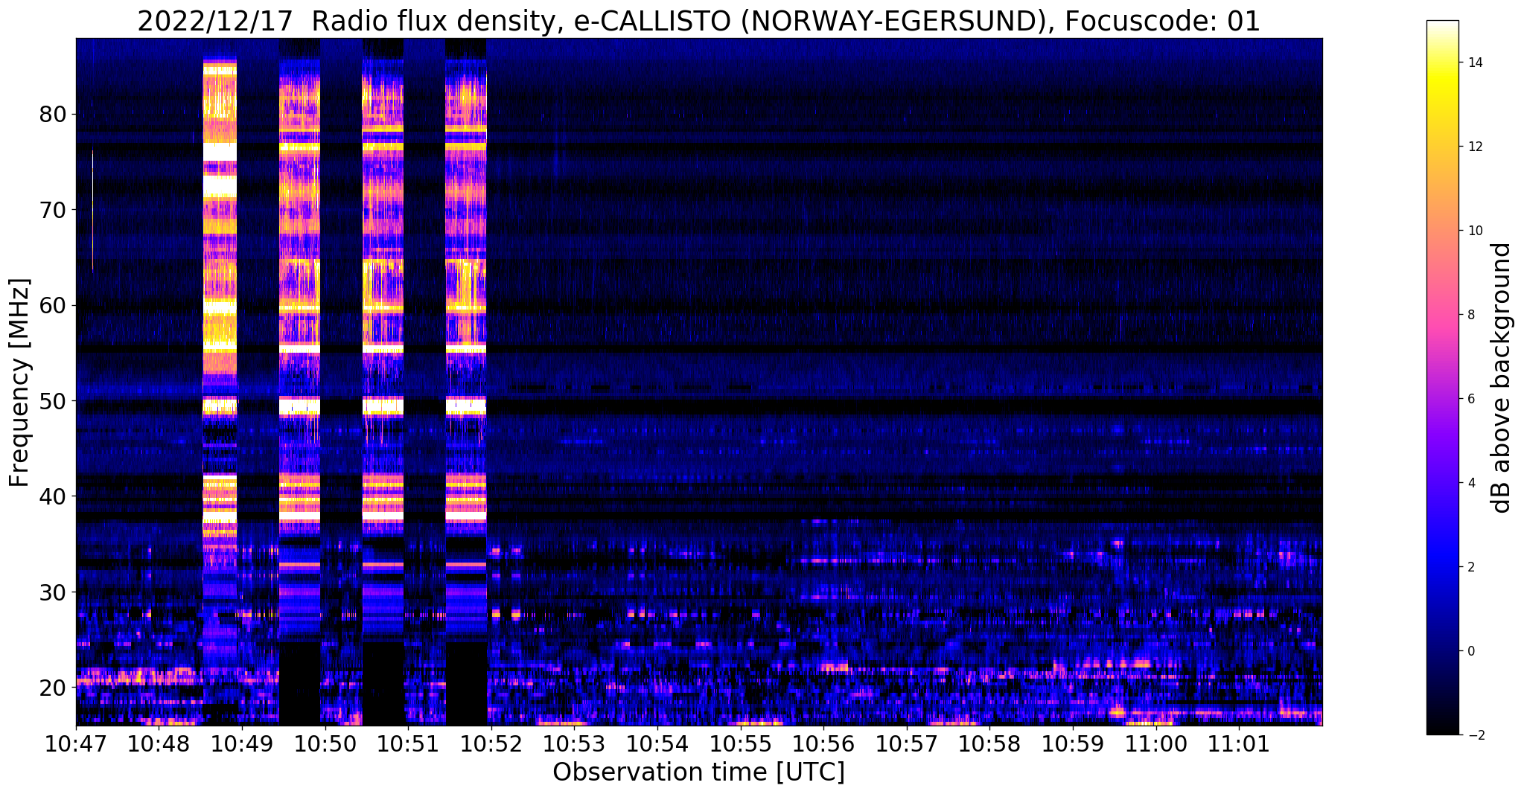Screen dimensions: 1524x794
Task: Click the 10:54 time tick label
Action: [657, 743]
